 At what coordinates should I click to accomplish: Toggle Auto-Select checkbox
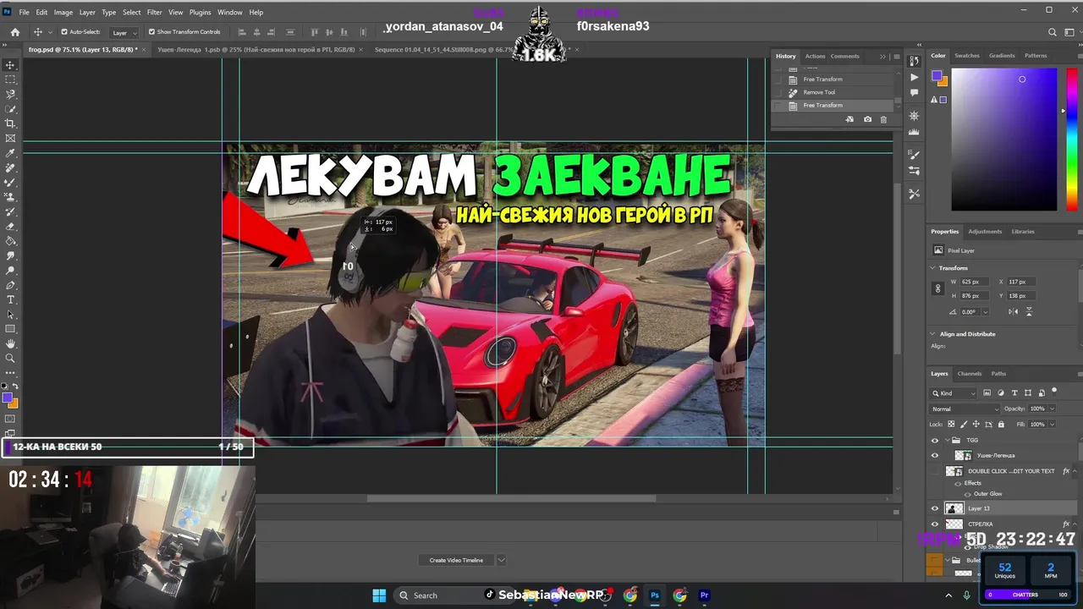coord(64,32)
